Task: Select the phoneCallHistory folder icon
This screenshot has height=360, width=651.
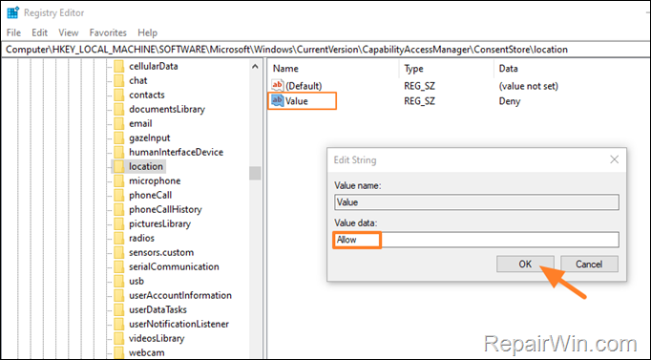Action: coord(119,210)
